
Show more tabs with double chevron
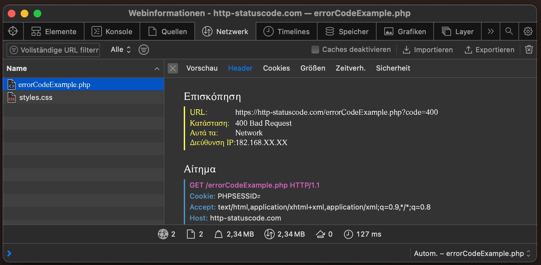(x=491, y=31)
